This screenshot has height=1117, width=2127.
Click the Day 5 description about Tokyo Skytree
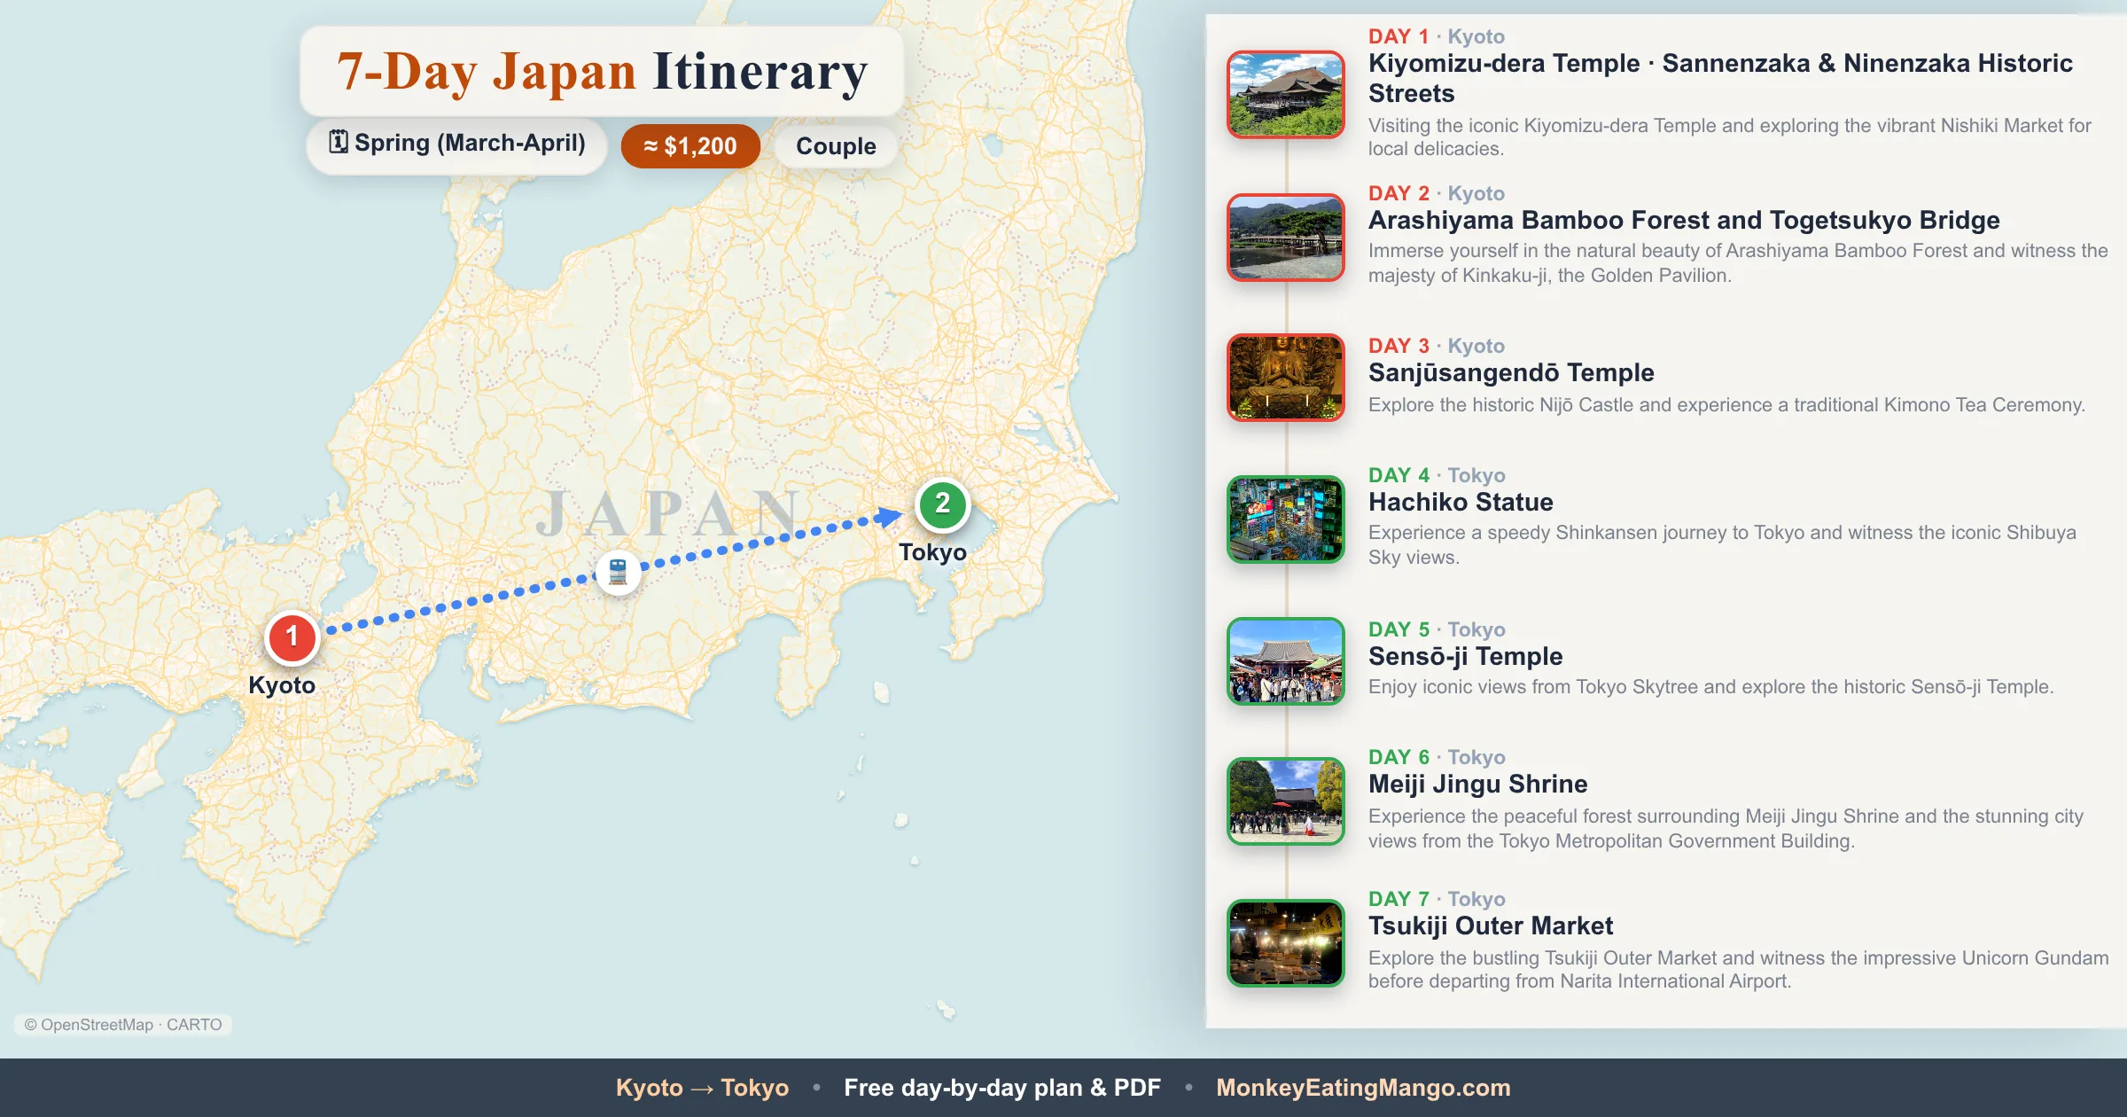1710,687
